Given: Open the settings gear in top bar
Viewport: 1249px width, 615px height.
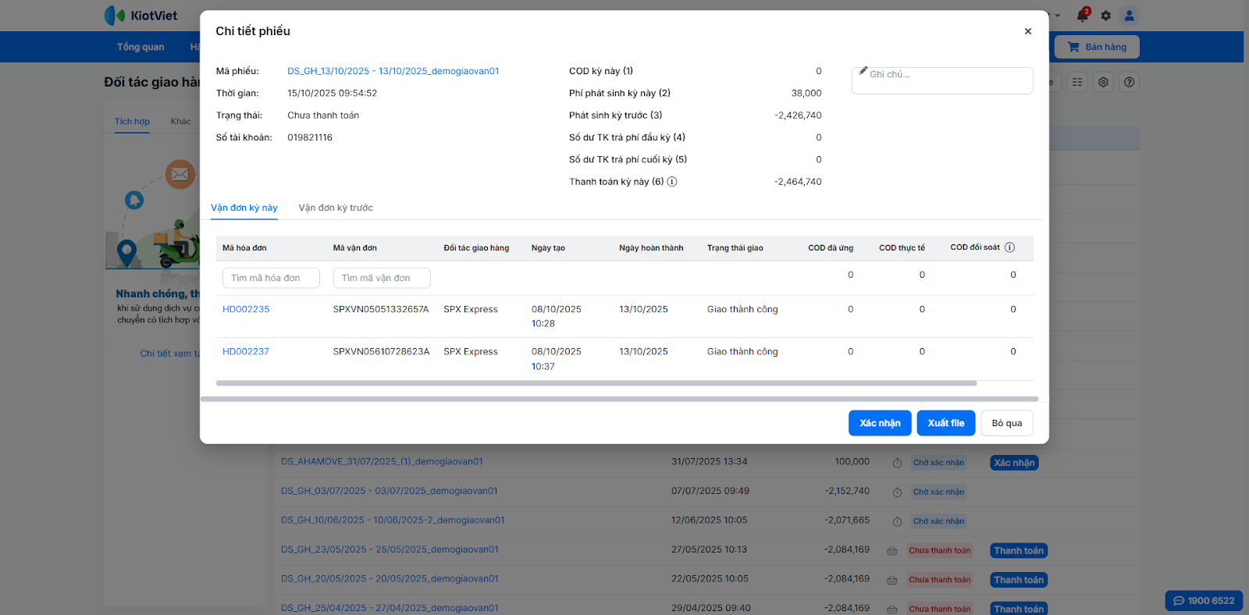Looking at the screenshot, I should [x=1105, y=16].
